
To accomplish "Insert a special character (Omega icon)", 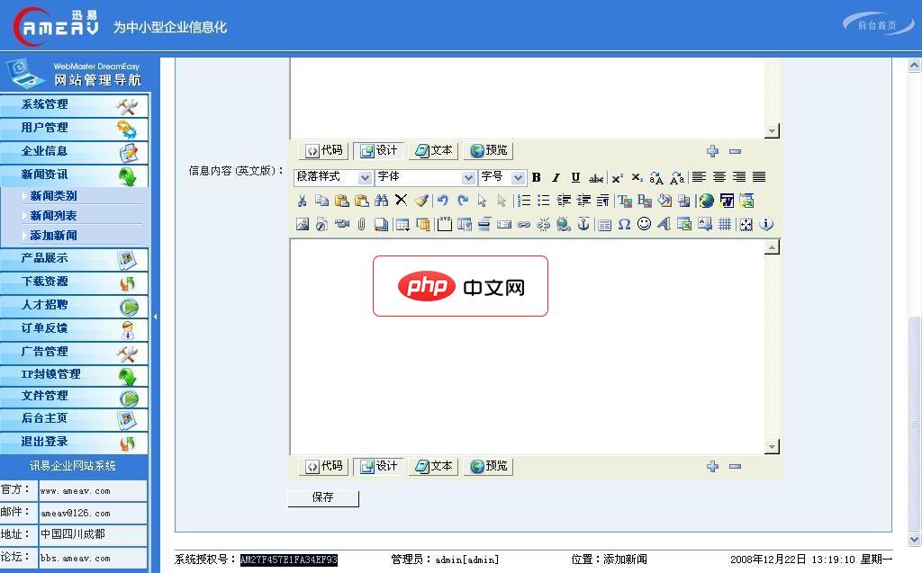I will [x=625, y=224].
